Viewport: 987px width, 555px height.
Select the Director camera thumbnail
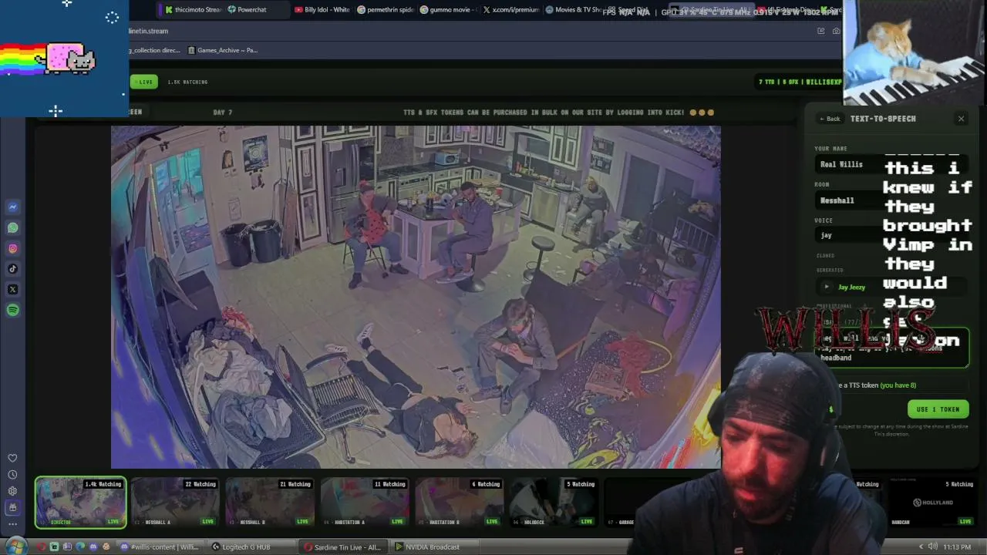point(81,503)
